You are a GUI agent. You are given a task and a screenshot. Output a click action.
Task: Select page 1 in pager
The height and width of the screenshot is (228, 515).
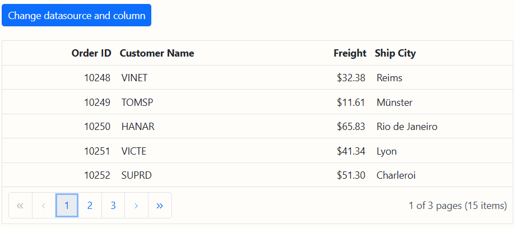67,206
